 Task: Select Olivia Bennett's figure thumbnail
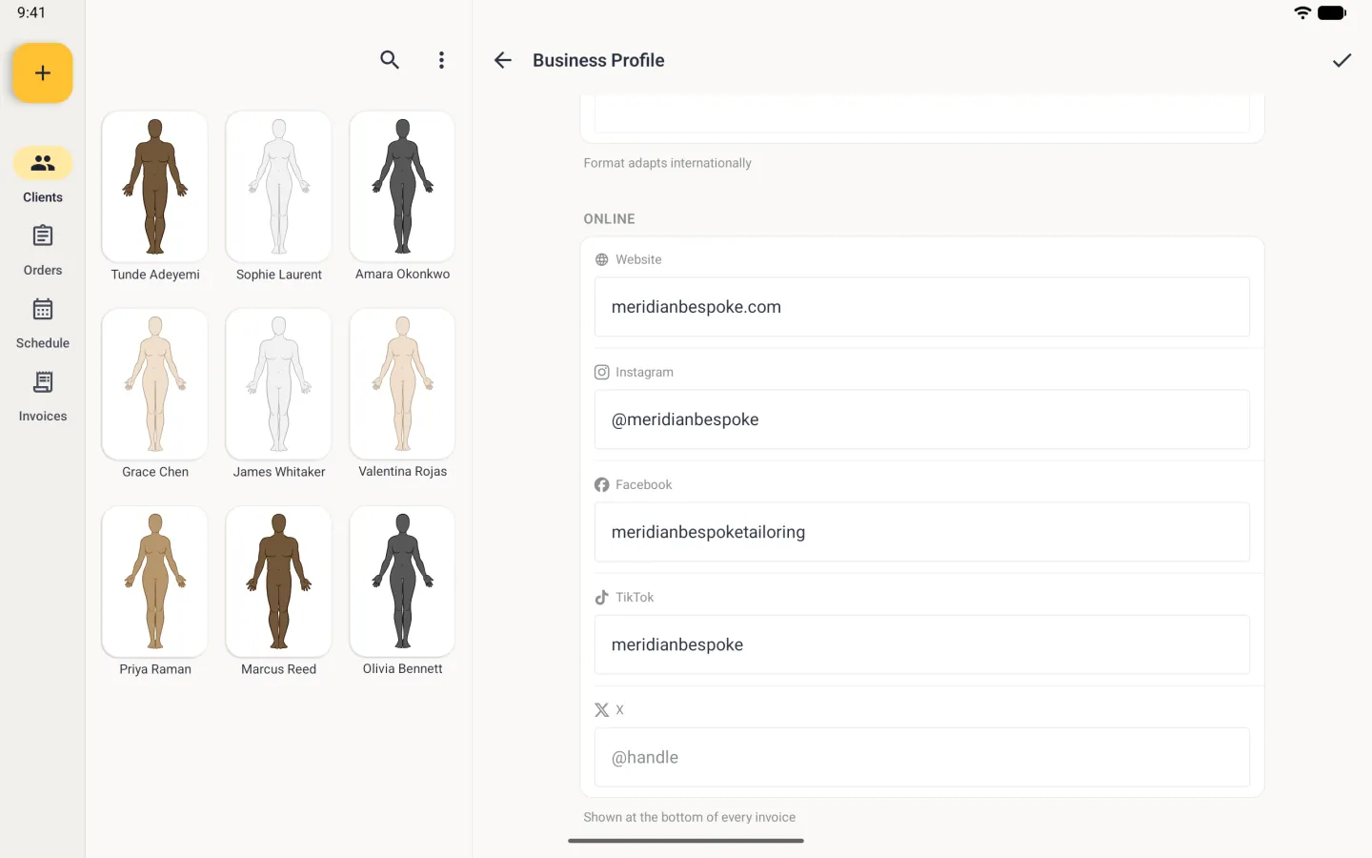403,581
